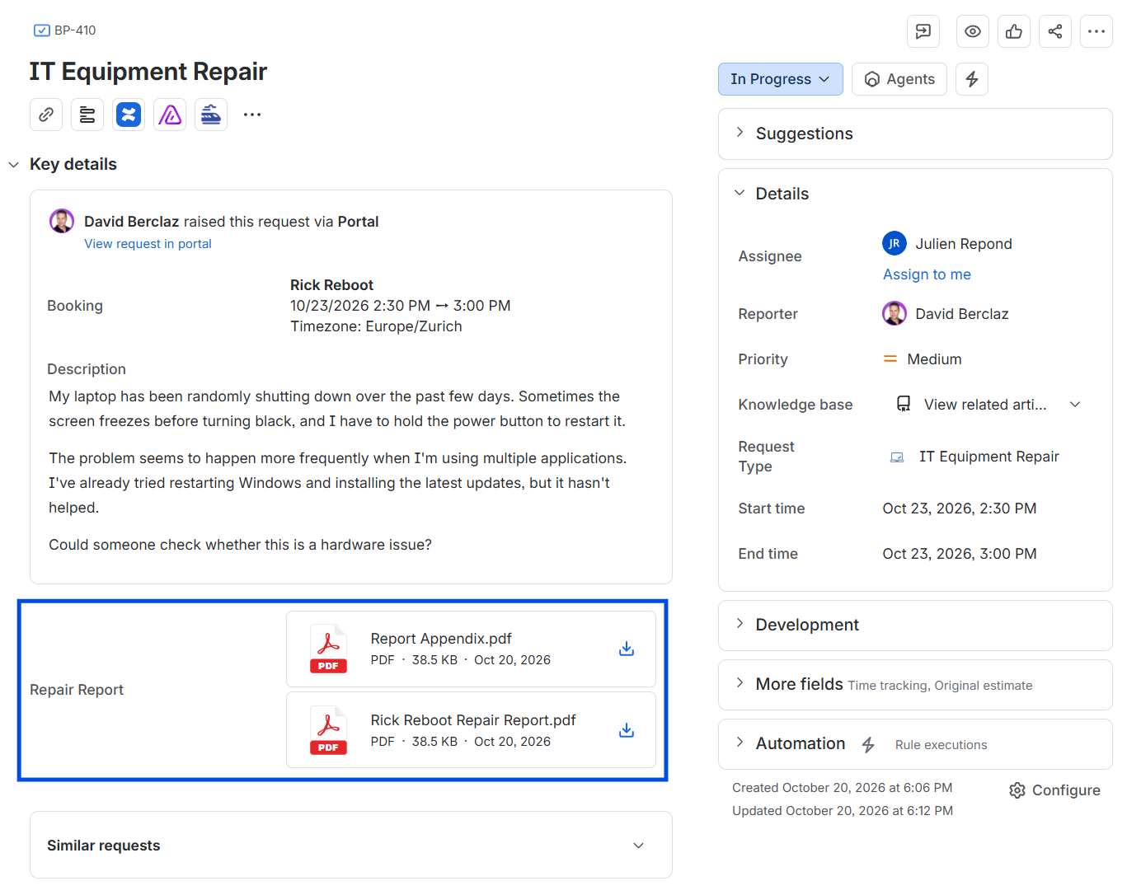This screenshot has height=895, width=1127.
Task: Click reporter David Berclaz in Details
Action: 946,314
